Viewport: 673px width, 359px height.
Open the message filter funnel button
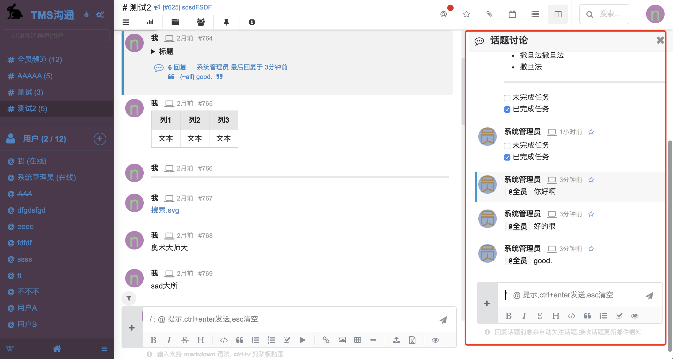(129, 298)
